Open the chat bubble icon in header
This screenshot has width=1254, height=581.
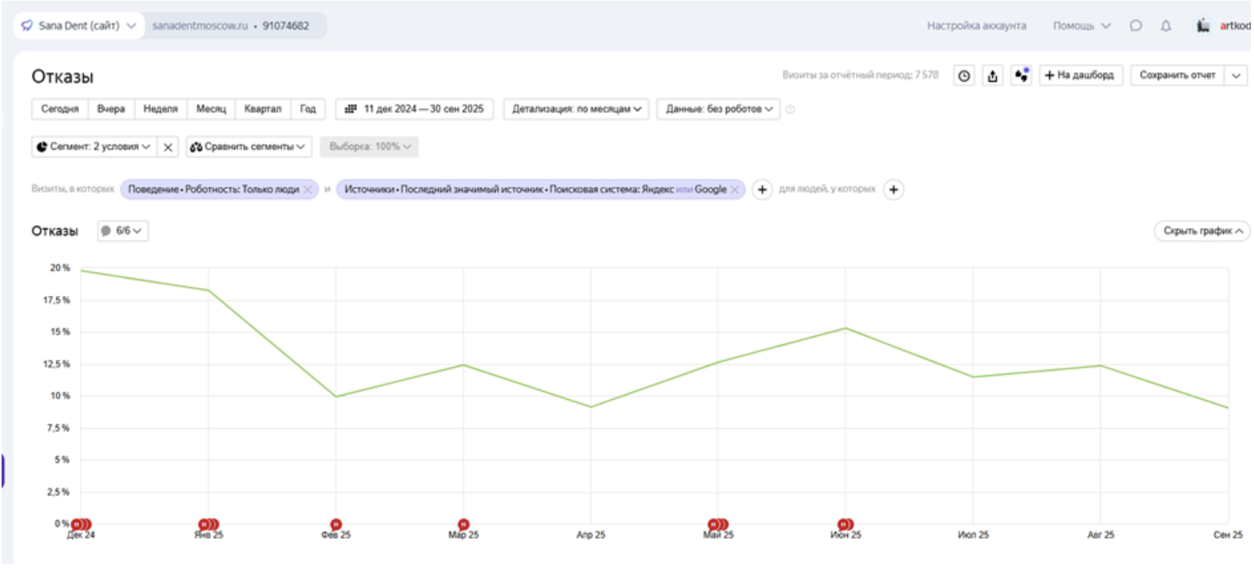point(1136,26)
